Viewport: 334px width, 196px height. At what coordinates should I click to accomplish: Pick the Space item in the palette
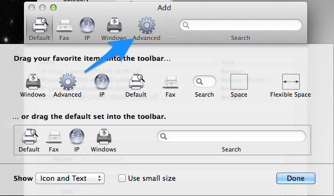pos(239,85)
